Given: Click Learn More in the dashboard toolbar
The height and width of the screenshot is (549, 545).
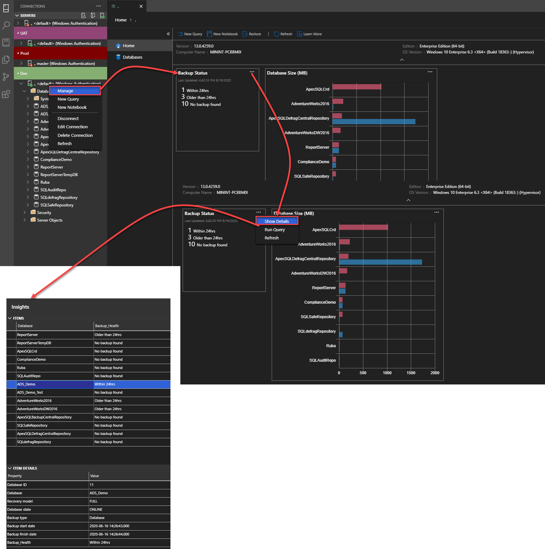Looking at the screenshot, I should point(309,34).
